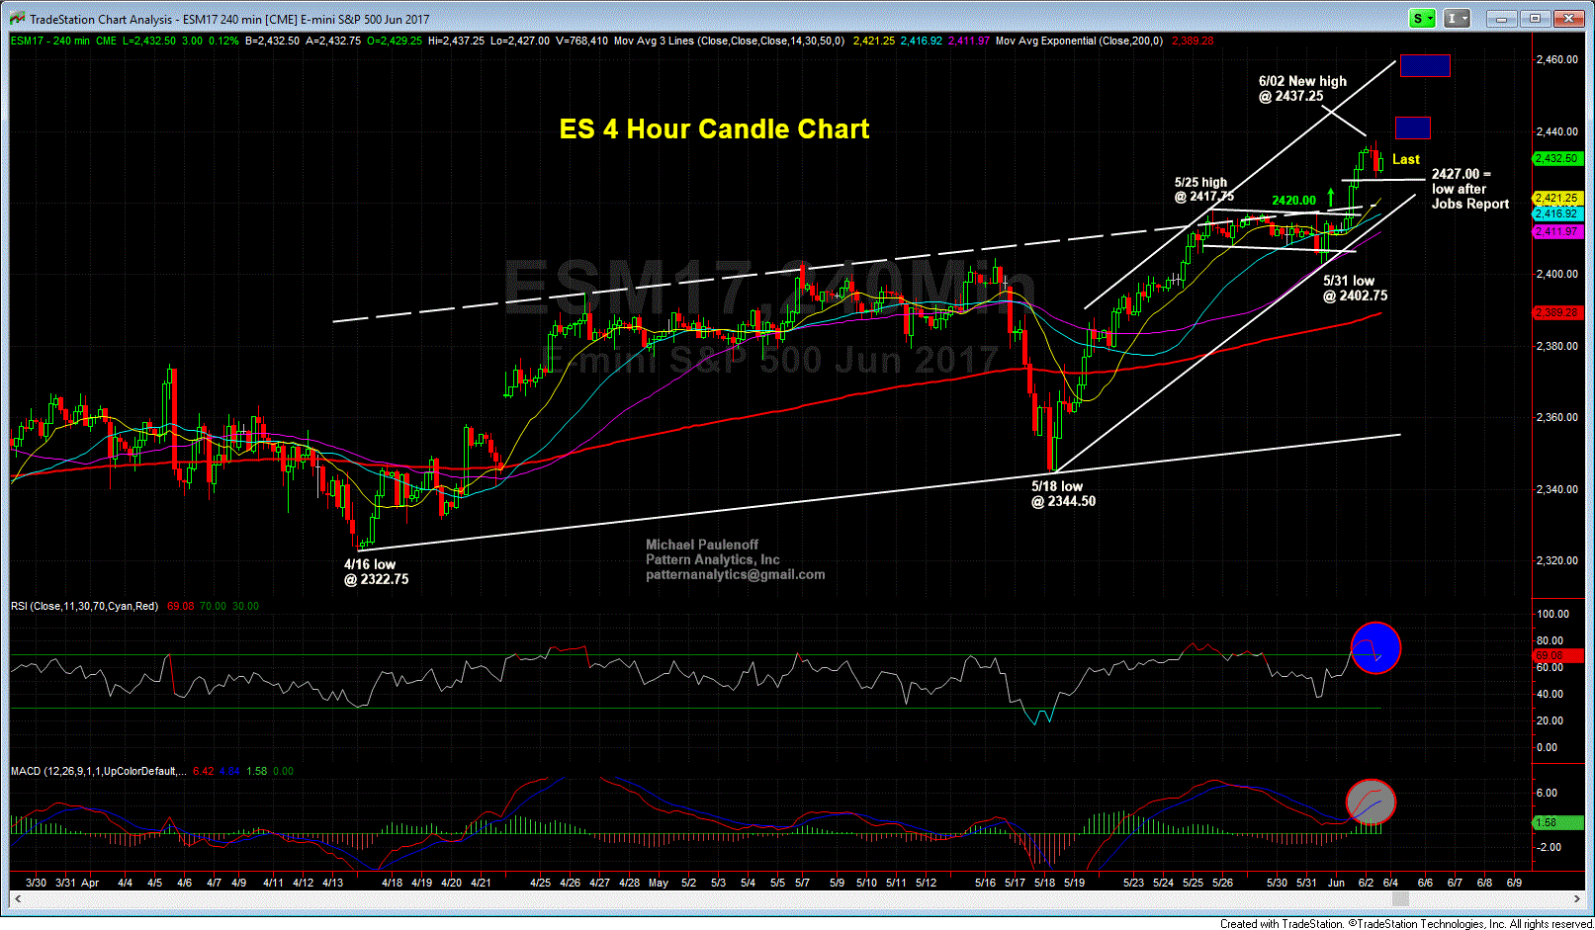This screenshot has width=1595, height=930.
Task: Open the green S symbol-link dropdown
Action: 1423,19
